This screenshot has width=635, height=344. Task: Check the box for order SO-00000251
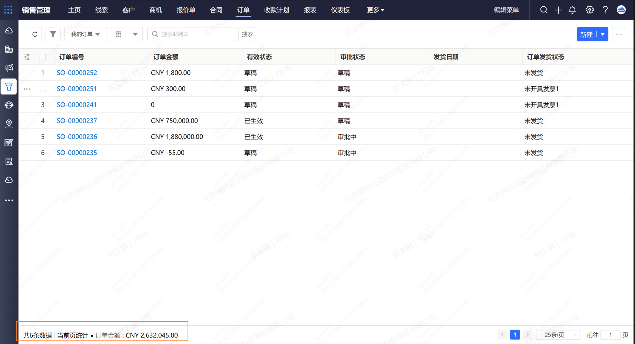[43, 89]
